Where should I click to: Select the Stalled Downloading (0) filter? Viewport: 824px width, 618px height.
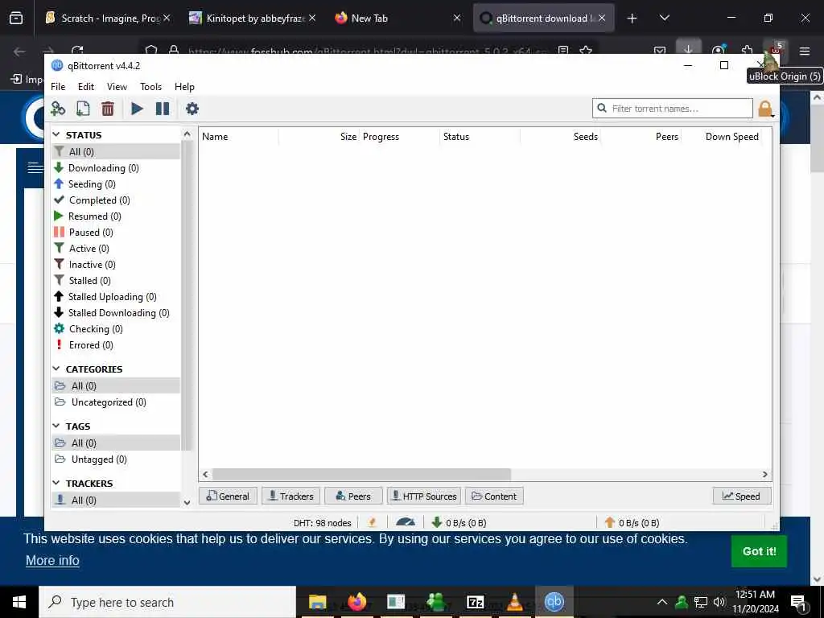click(116, 313)
